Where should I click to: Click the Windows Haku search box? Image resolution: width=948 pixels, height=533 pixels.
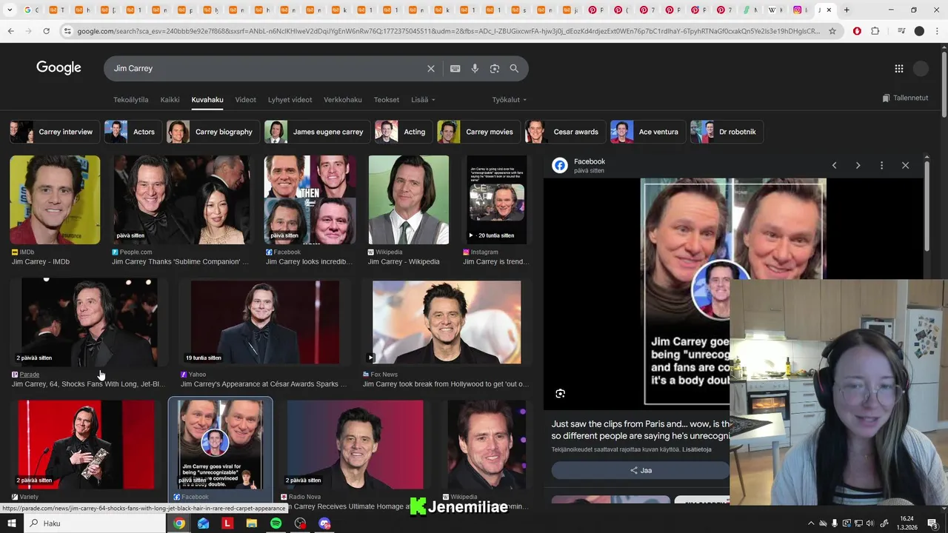[95, 523]
